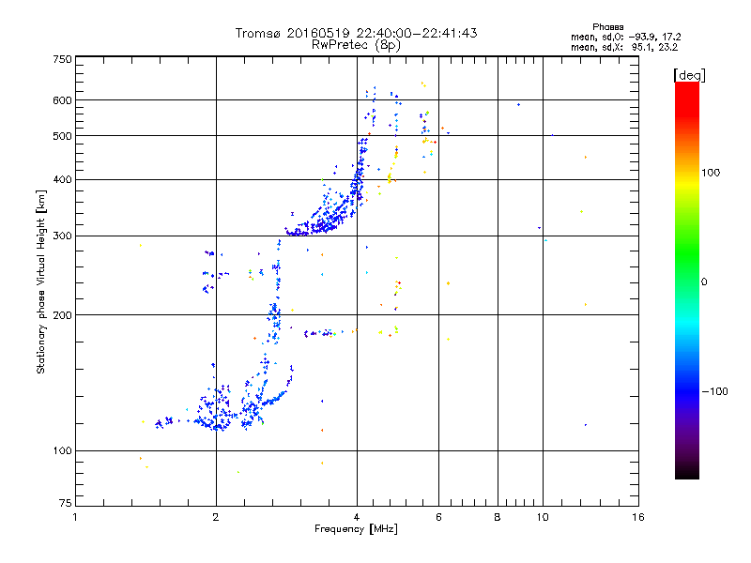Image resolution: width=751 pixels, height=563 pixels.
Task: Click the colorbar '0' tick label
Action: tap(704, 281)
